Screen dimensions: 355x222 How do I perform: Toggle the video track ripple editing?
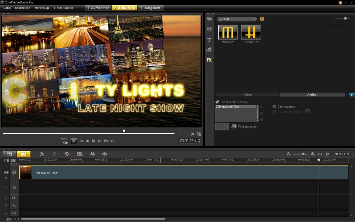click(x=6, y=172)
